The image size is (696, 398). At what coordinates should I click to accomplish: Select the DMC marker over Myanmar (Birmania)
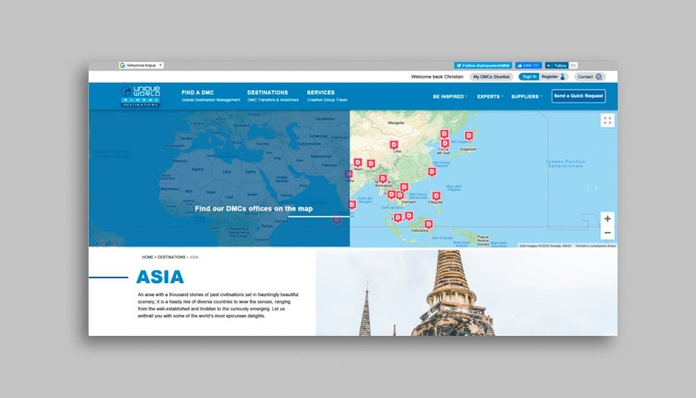[x=382, y=179]
